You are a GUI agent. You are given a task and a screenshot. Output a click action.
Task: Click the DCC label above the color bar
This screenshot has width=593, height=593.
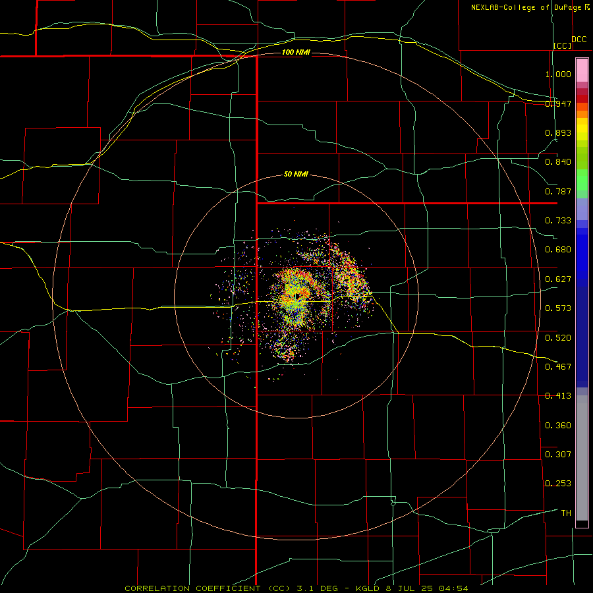pyautogui.click(x=579, y=40)
